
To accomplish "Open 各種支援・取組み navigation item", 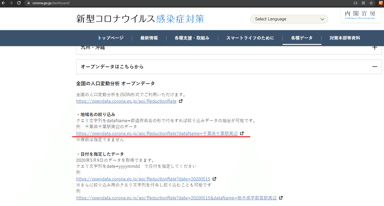I will pos(192,38).
